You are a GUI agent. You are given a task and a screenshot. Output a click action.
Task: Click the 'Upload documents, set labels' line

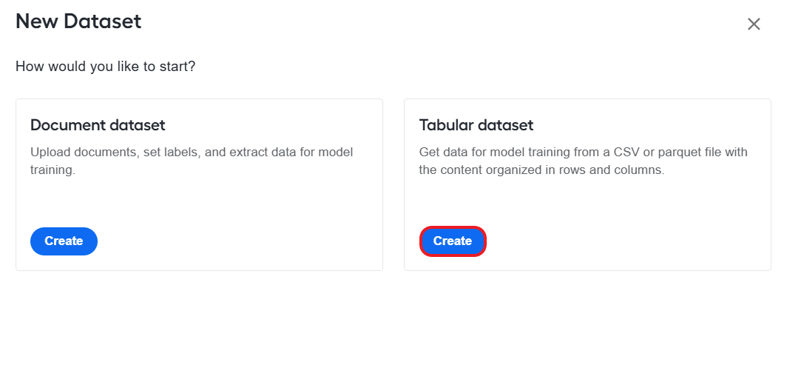pos(192,153)
